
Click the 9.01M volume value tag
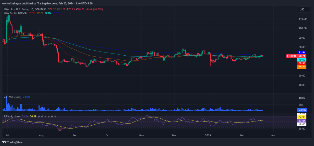(302, 110)
